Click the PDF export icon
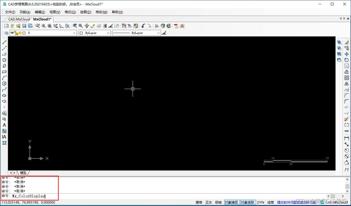The height and width of the screenshot is (206, 351). click(176, 26)
